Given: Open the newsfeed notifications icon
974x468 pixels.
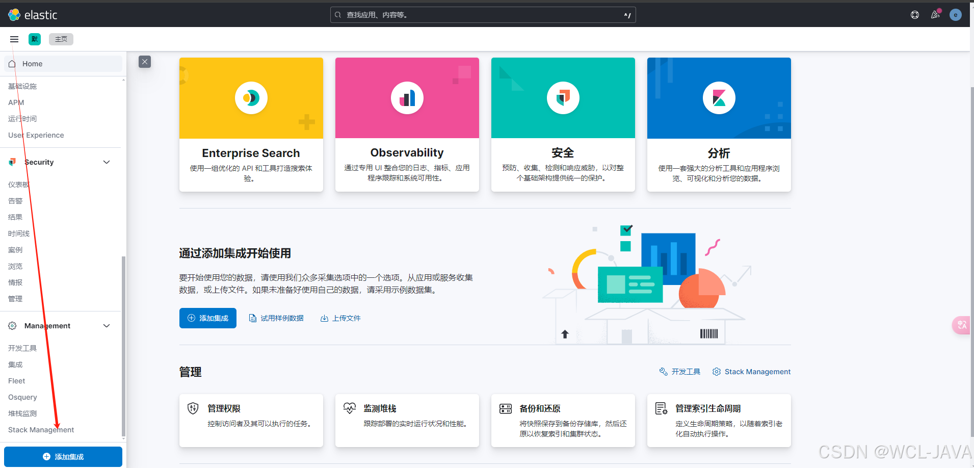Looking at the screenshot, I should point(935,15).
